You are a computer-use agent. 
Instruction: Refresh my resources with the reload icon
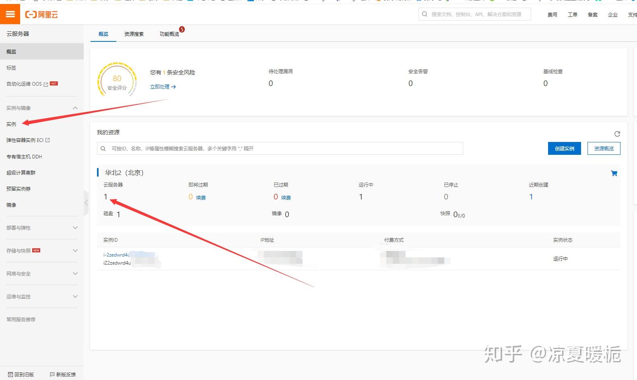point(617,134)
